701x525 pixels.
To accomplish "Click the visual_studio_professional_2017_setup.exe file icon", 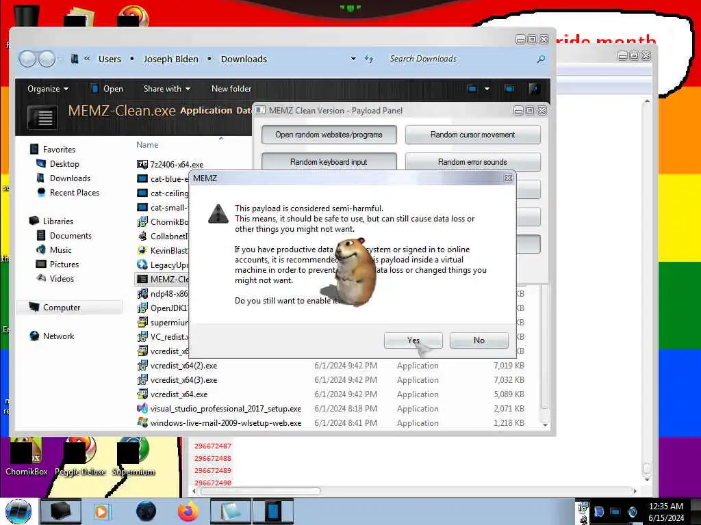I will [142, 409].
